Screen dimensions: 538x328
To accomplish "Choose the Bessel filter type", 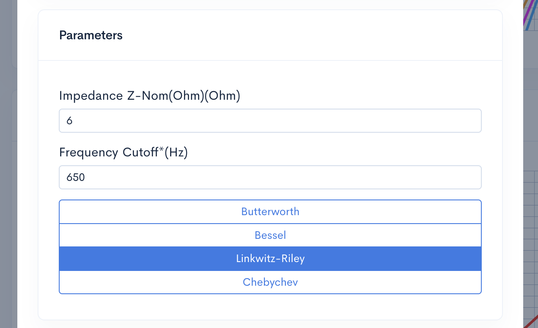I will (x=270, y=235).
